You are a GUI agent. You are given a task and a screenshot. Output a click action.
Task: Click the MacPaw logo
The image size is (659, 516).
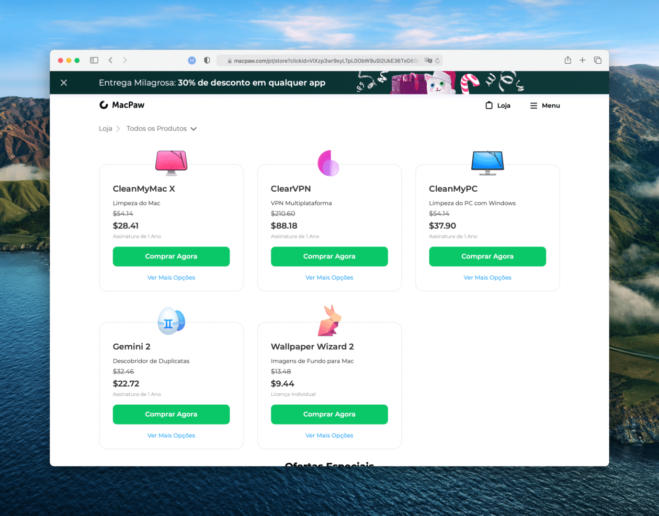coord(121,105)
